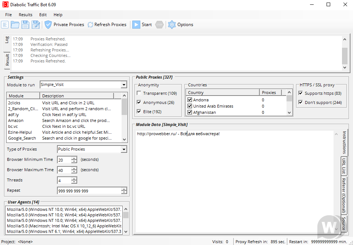Select the bc.vc module row

pyautogui.click(x=64, y=126)
